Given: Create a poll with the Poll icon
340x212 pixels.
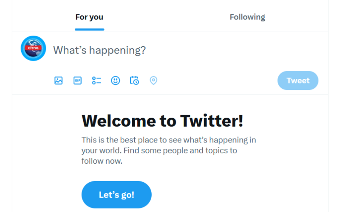Looking at the screenshot, I should coord(96,81).
